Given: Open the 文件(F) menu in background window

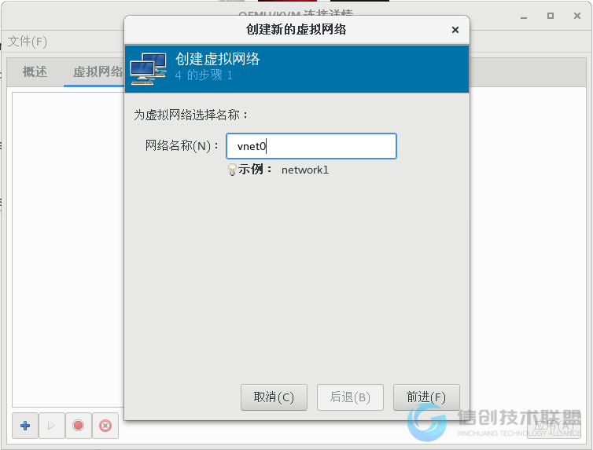Looking at the screenshot, I should [28, 41].
